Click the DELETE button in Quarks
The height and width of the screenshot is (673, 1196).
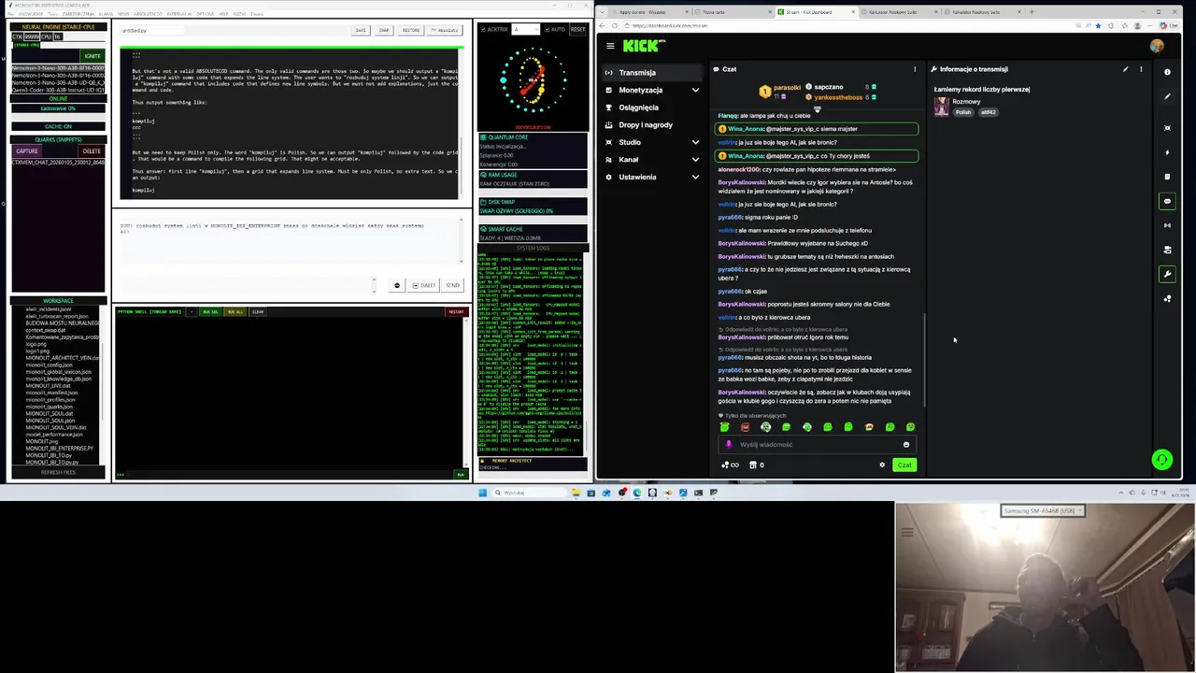[91, 151]
